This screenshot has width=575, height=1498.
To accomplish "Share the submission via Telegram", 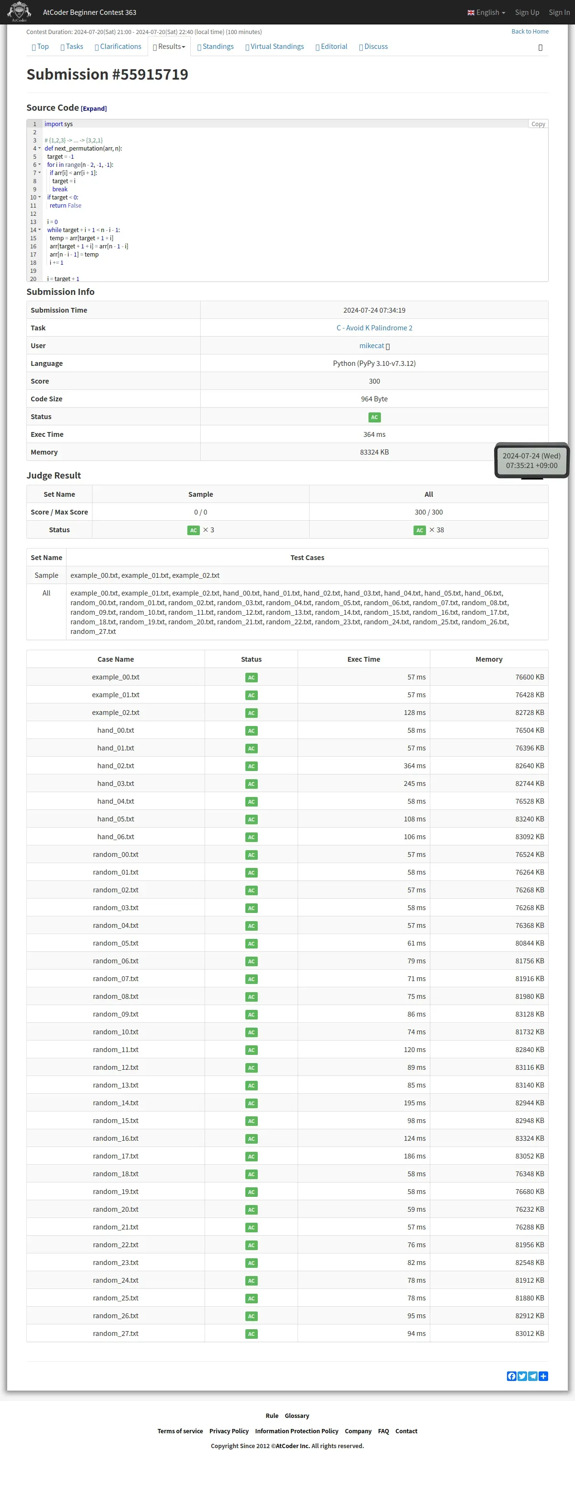I will pyautogui.click(x=533, y=1376).
